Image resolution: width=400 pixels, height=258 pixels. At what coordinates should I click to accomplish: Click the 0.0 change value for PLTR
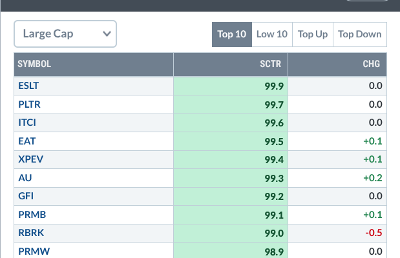375,104
